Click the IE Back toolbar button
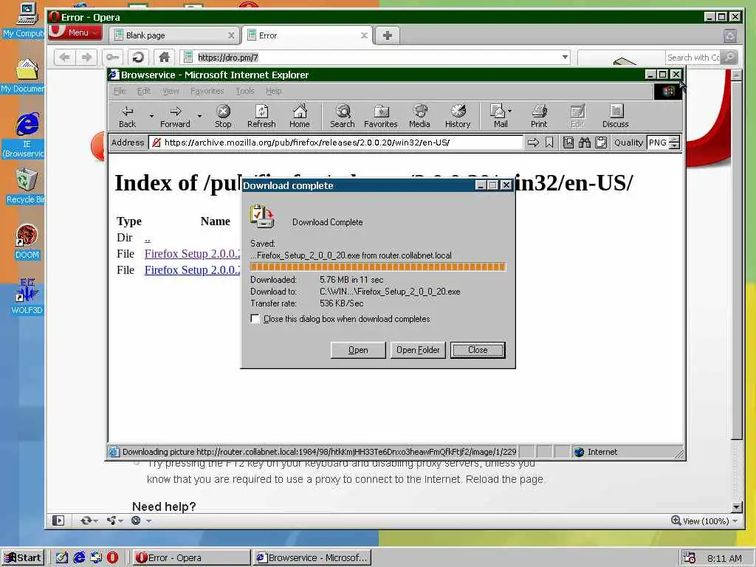 (x=127, y=116)
